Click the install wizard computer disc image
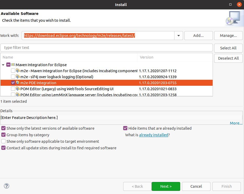The height and width of the screenshot is (194, 244). 233,18
